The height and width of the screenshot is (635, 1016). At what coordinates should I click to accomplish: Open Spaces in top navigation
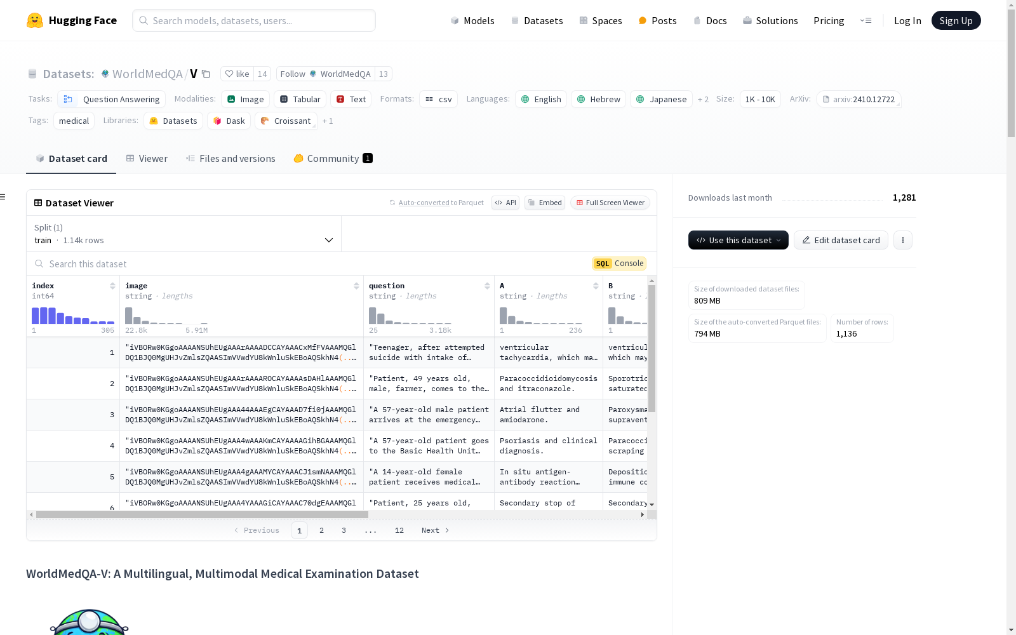(600, 20)
